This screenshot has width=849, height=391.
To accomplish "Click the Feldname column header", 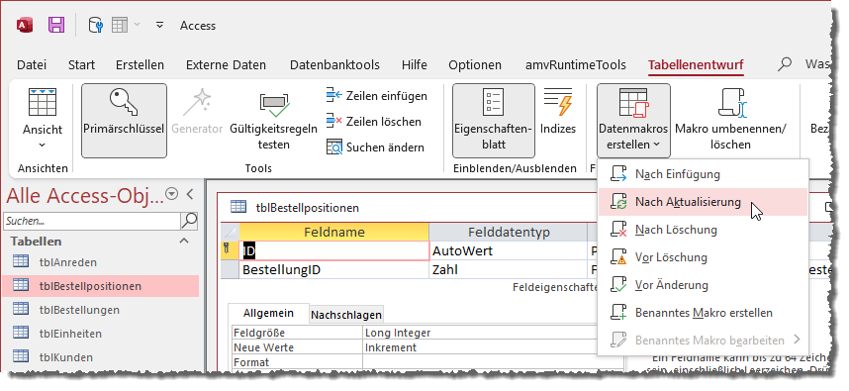I will [333, 232].
